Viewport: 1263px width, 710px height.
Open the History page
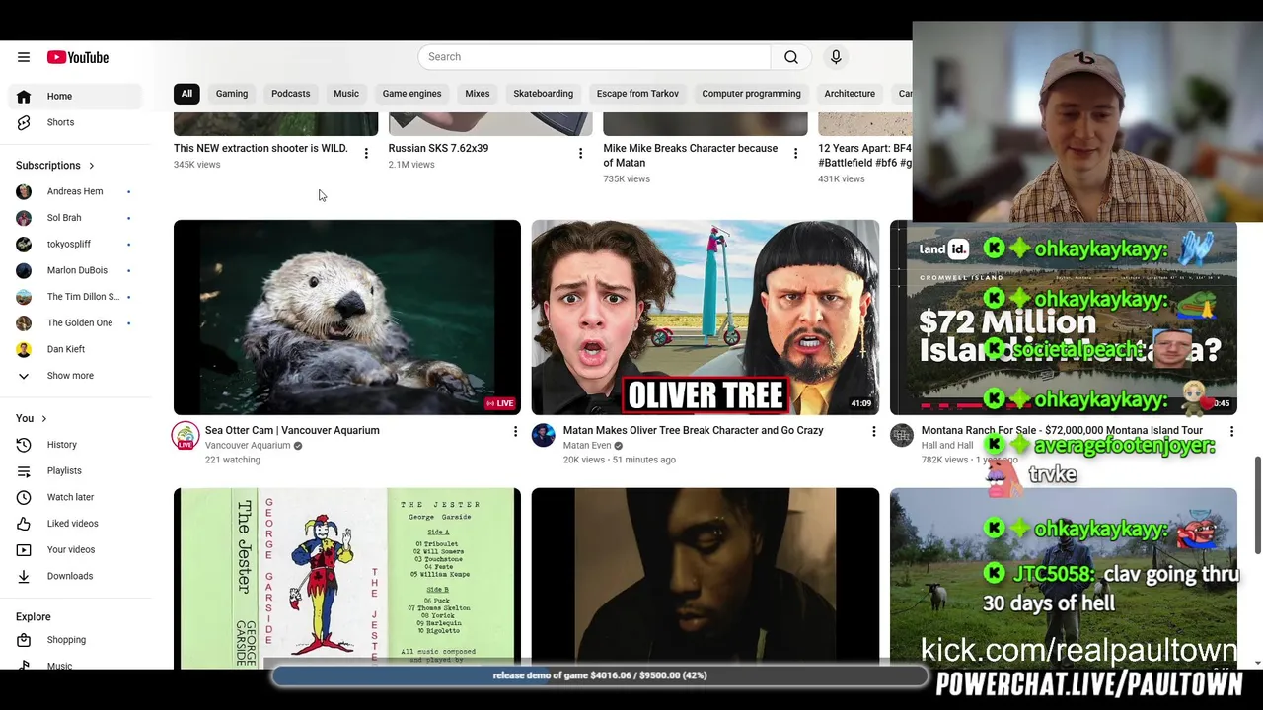(x=76, y=445)
